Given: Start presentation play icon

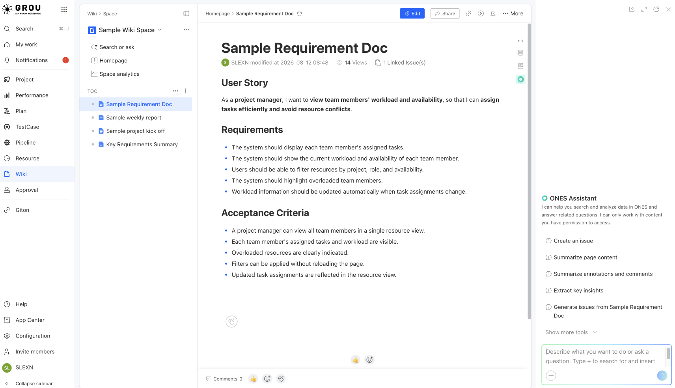Looking at the screenshot, I should click(x=481, y=13).
